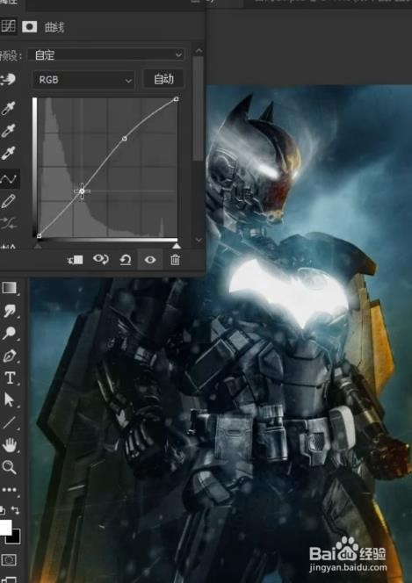Activate the on-image targeted adjustment hand tool
The image size is (412, 583).
[8, 79]
